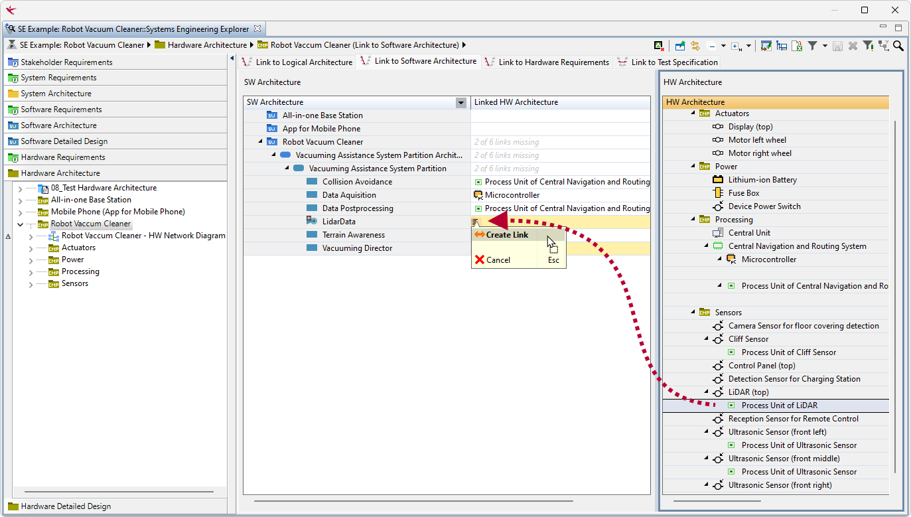Click the black icon with red X in toolbar
Screen dimensions: 911x517
tap(659, 46)
